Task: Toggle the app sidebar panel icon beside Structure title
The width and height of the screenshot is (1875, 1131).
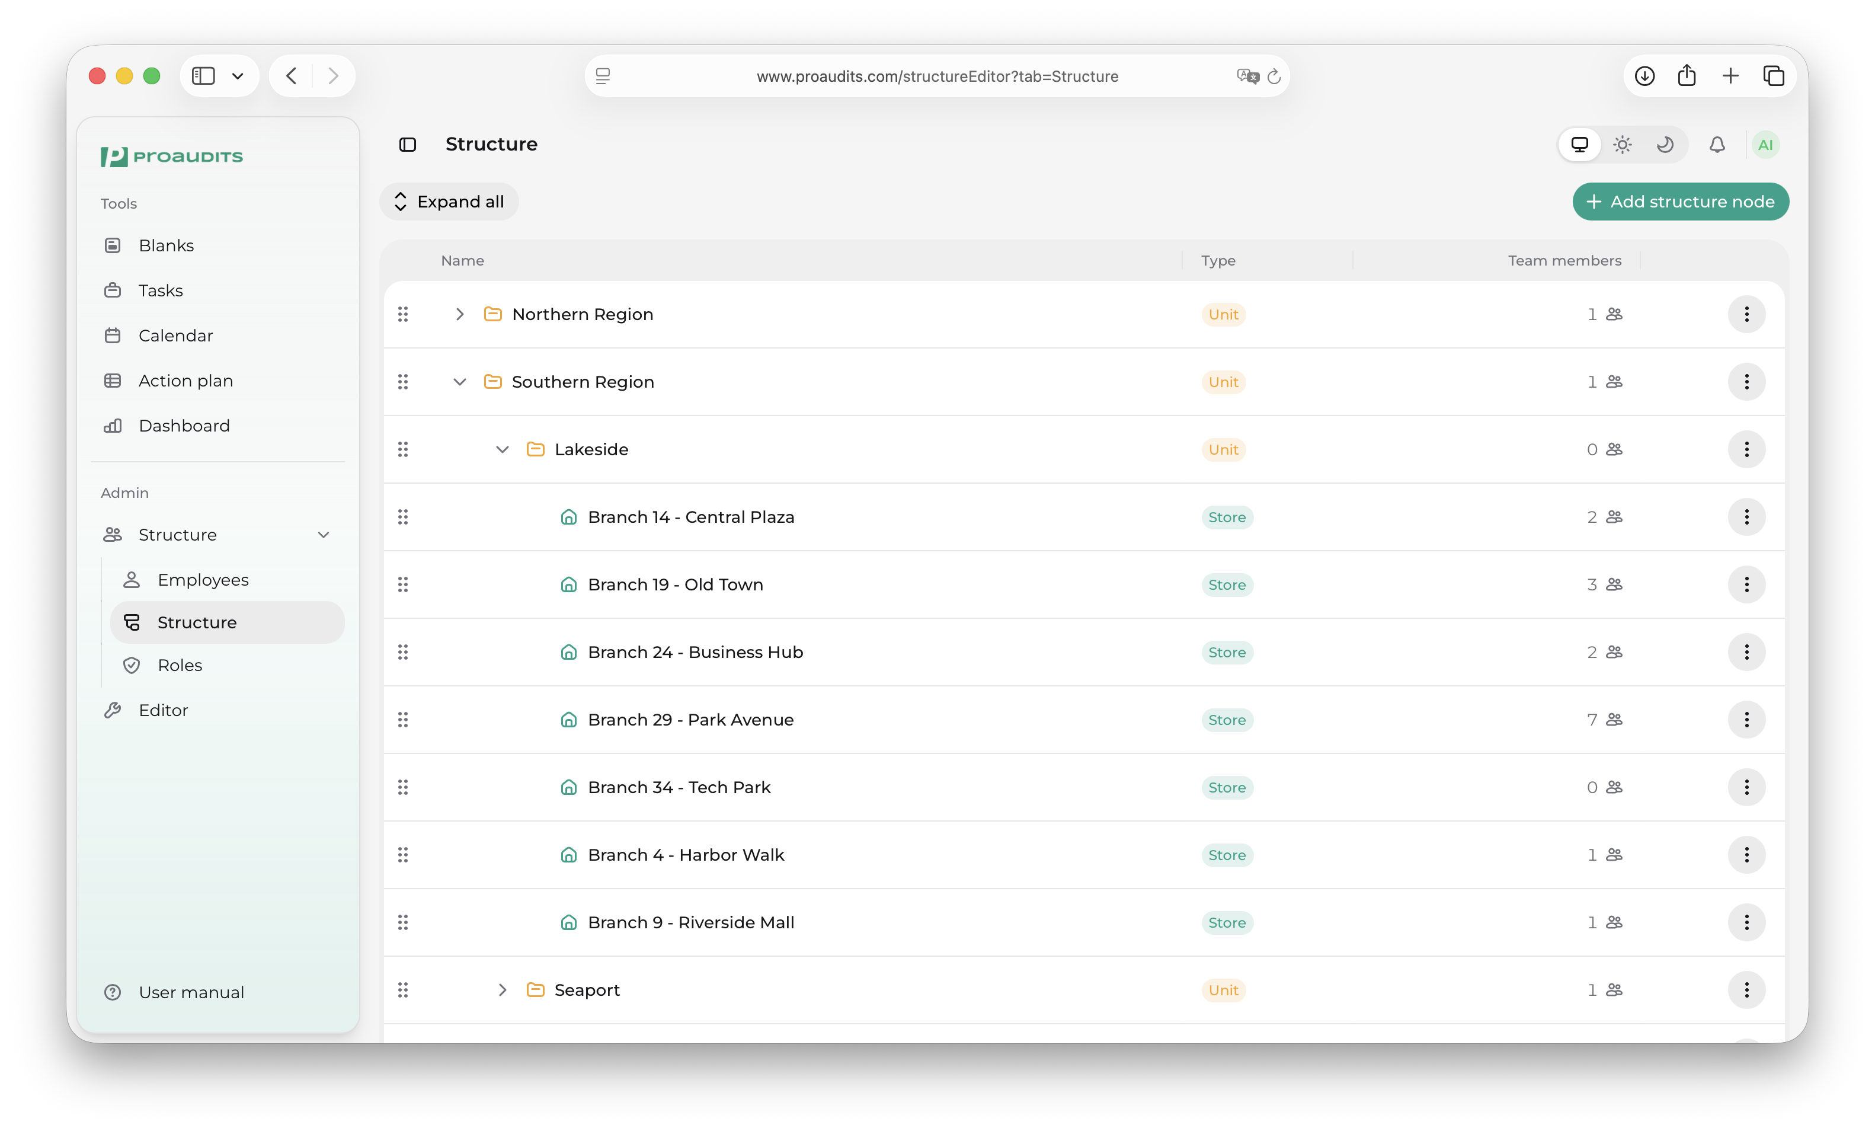Action: (x=408, y=145)
